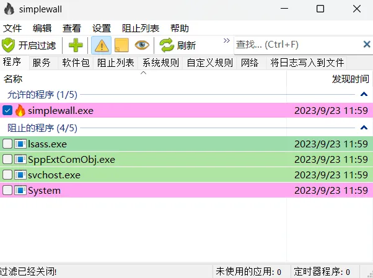Check the lsass.exe checkbox
Screen dimensions: 373x278
click(7, 144)
